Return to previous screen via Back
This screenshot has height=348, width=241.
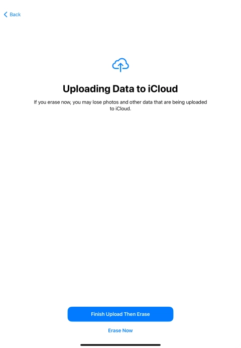coord(13,15)
